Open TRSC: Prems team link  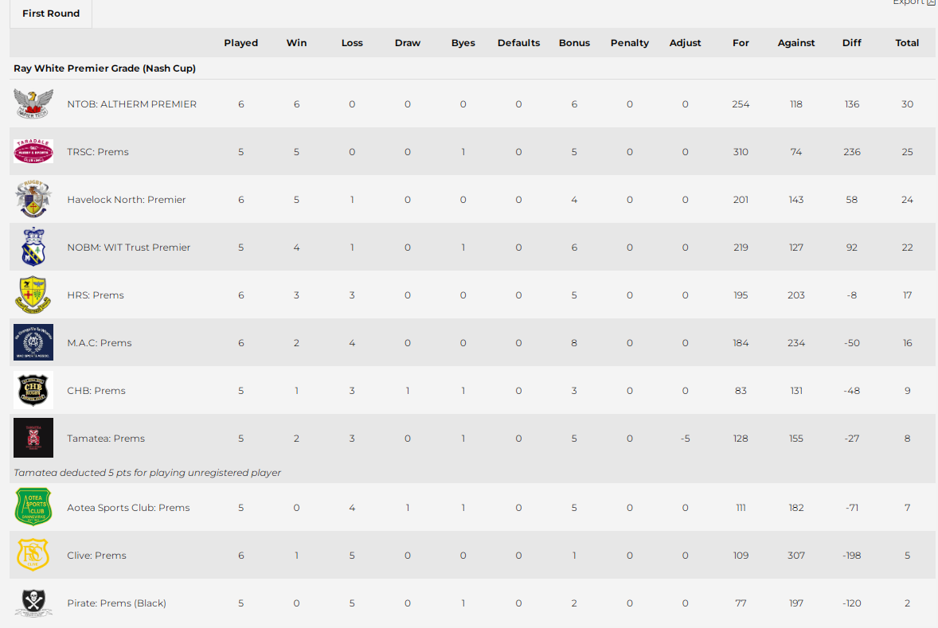(98, 152)
